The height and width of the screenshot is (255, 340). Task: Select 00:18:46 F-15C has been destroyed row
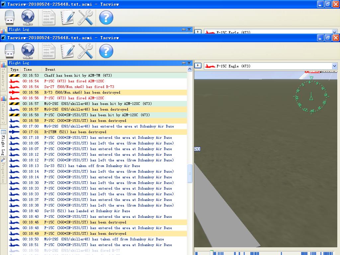[x=98, y=222]
